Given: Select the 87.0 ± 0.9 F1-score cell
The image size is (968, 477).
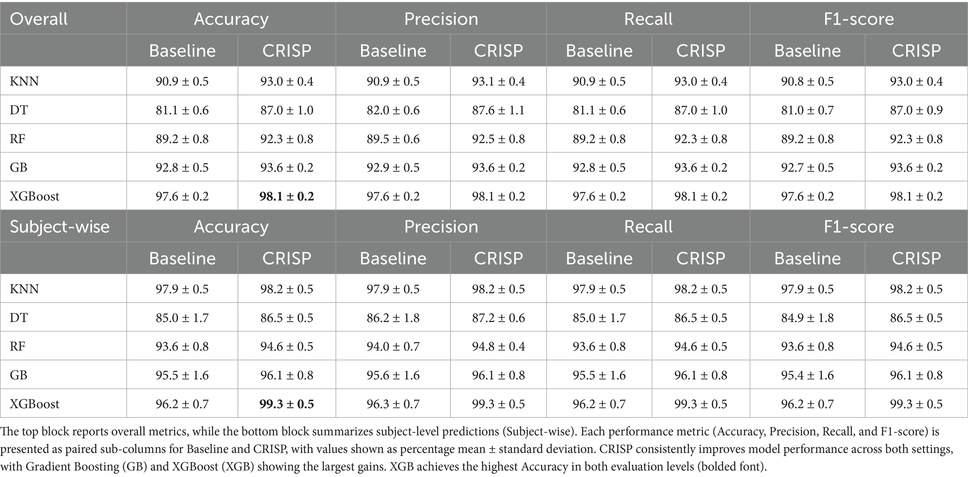Looking at the screenshot, I should [916, 110].
